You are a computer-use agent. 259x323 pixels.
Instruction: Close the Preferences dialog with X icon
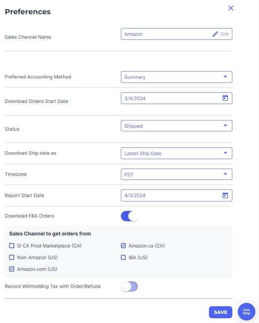click(231, 8)
